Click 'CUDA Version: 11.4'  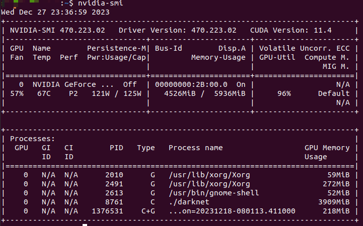pos(291,30)
